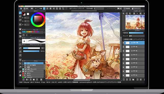Viewport: 164px width, 94px height.
Task: Select the Eraser tool in left toolbar
Action: click(x=20, y=16)
